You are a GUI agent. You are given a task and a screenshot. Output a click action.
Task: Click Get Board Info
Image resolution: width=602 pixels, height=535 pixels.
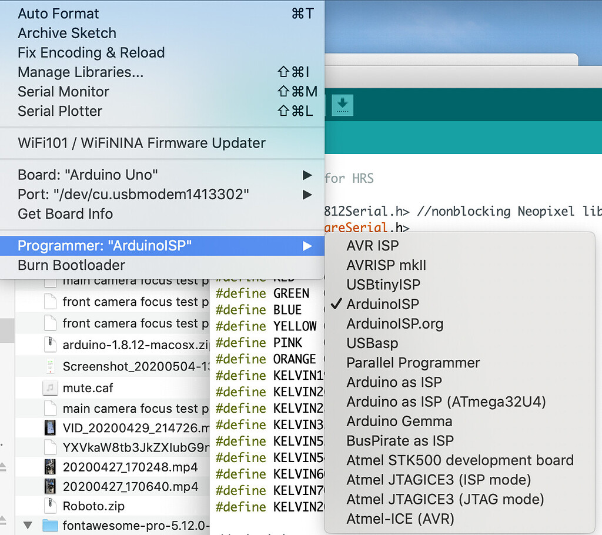click(x=65, y=214)
